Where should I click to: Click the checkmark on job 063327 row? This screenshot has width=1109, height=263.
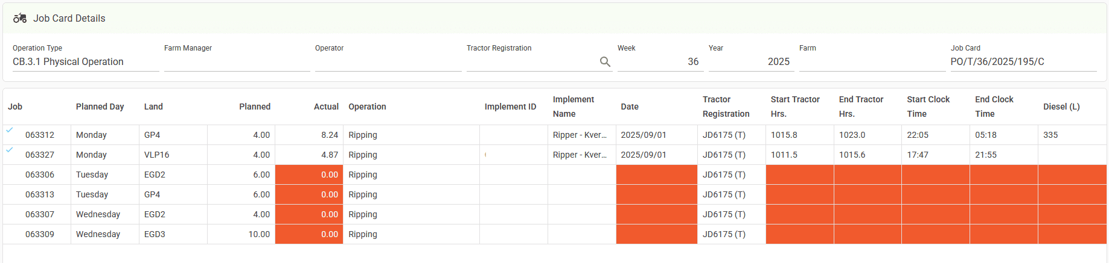tap(10, 150)
